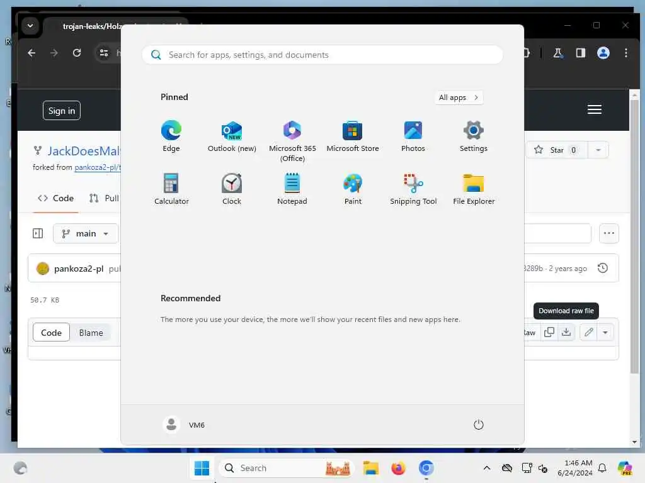Screen dimensions: 645x483
Task: Reload the browser page
Action: (x=76, y=53)
